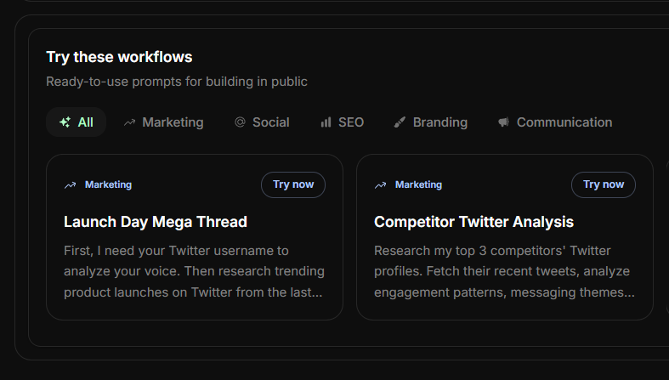Select the Branding filter tab
Screen dimensions: 669x380
(430, 122)
